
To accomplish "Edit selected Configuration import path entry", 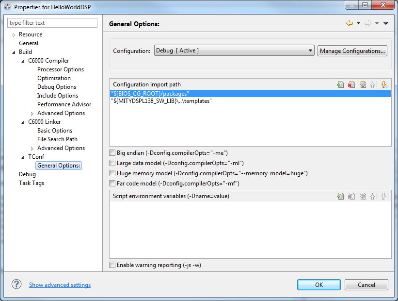I will click(x=363, y=84).
